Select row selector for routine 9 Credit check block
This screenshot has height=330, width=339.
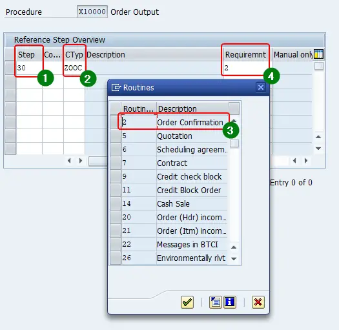coord(116,176)
